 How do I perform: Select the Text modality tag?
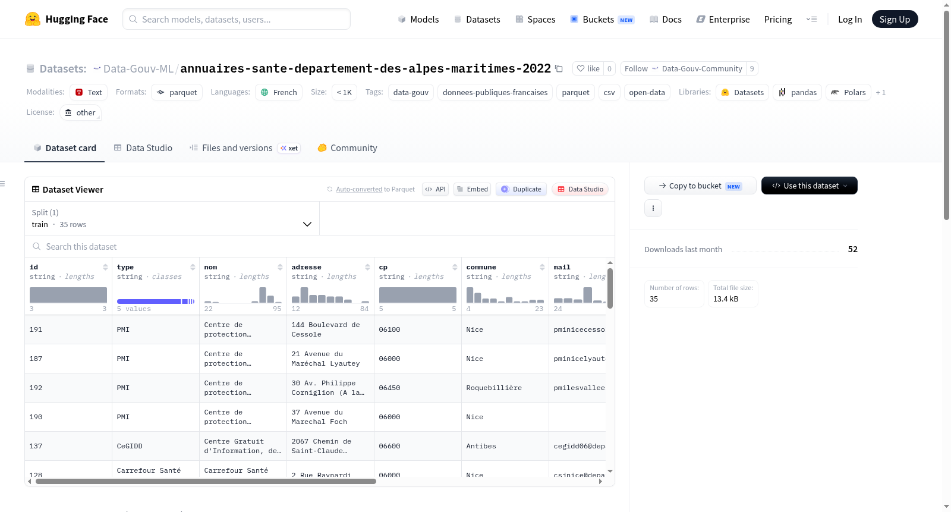coord(89,92)
